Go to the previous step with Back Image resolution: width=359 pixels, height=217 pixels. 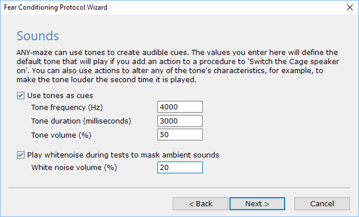point(201,204)
